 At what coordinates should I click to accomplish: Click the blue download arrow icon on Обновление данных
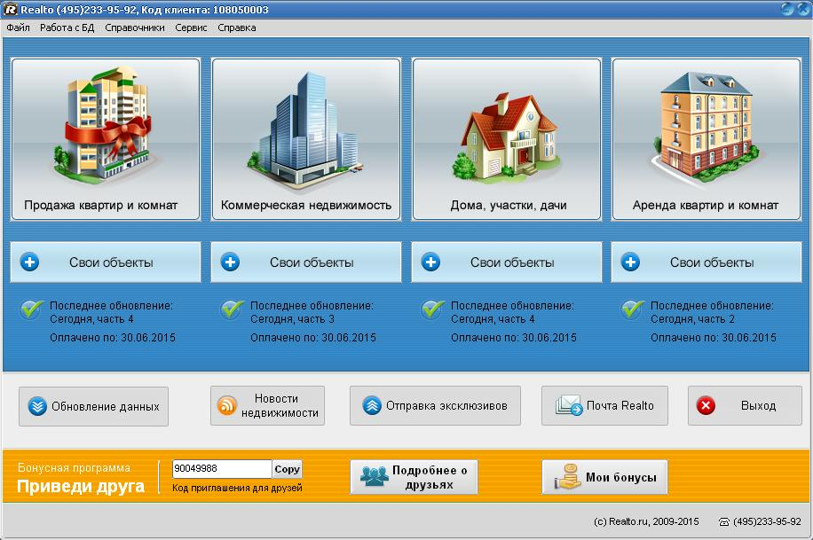37,406
